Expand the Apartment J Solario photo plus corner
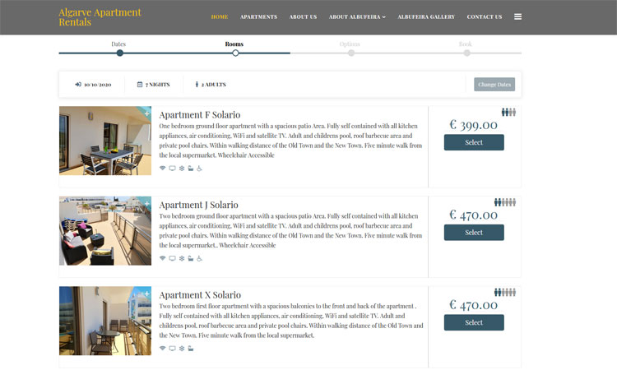The width and height of the screenshot is (617, 370). pos(146,203)
